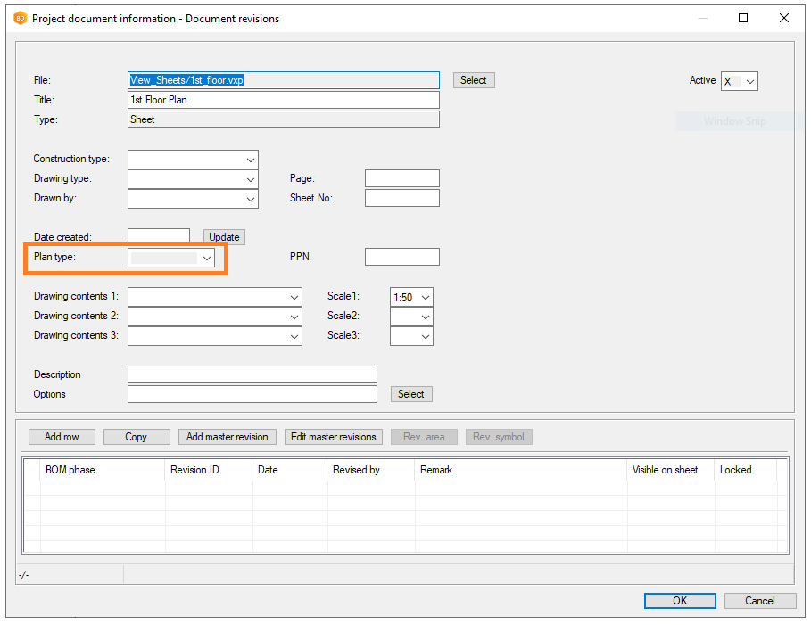Click the Add row button

tap(62, 437)
